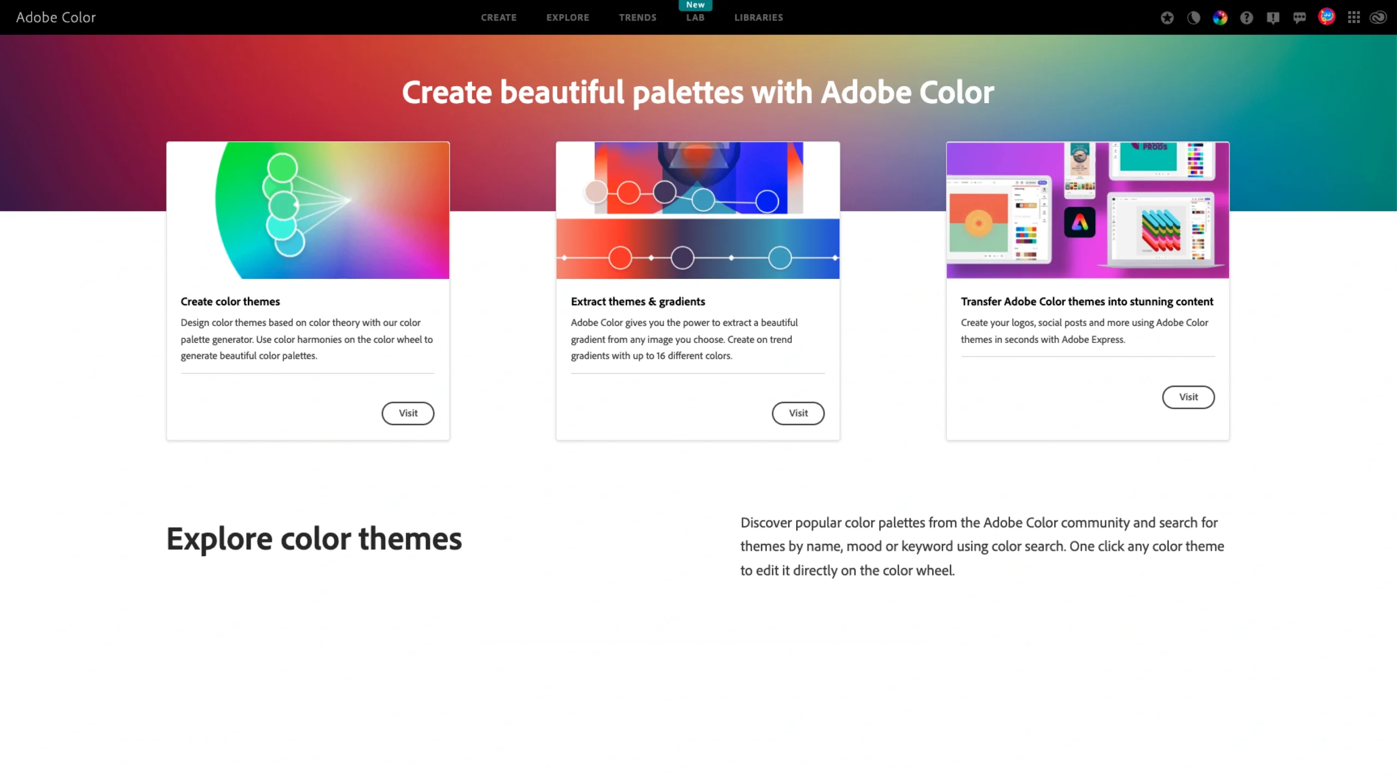Viewport: 1397px width, 779px height.
Task: Go to the Adobe Color home logo
Action: tap(56, 17)
